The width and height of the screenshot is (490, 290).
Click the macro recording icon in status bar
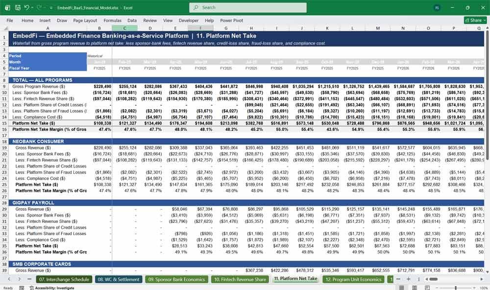[x=22, y=288]
